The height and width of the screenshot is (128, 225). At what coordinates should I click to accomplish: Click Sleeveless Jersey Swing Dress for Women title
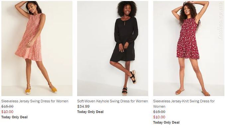click(35, 101)
